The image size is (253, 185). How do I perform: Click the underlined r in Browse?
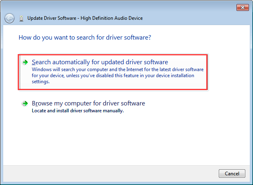(38, 103)
